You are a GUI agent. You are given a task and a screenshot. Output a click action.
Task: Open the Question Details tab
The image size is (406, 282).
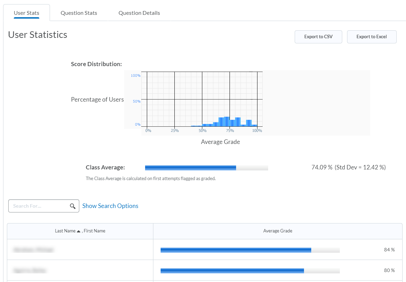(139, 13)
